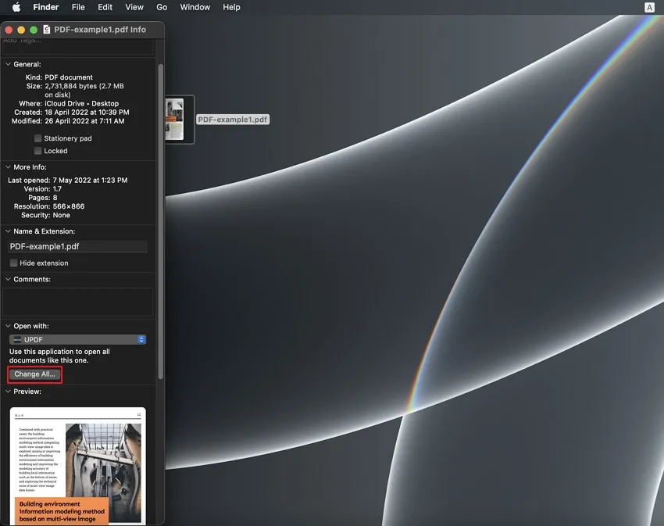Collapse the General section
Screen dimensions: 664x526
8,64
